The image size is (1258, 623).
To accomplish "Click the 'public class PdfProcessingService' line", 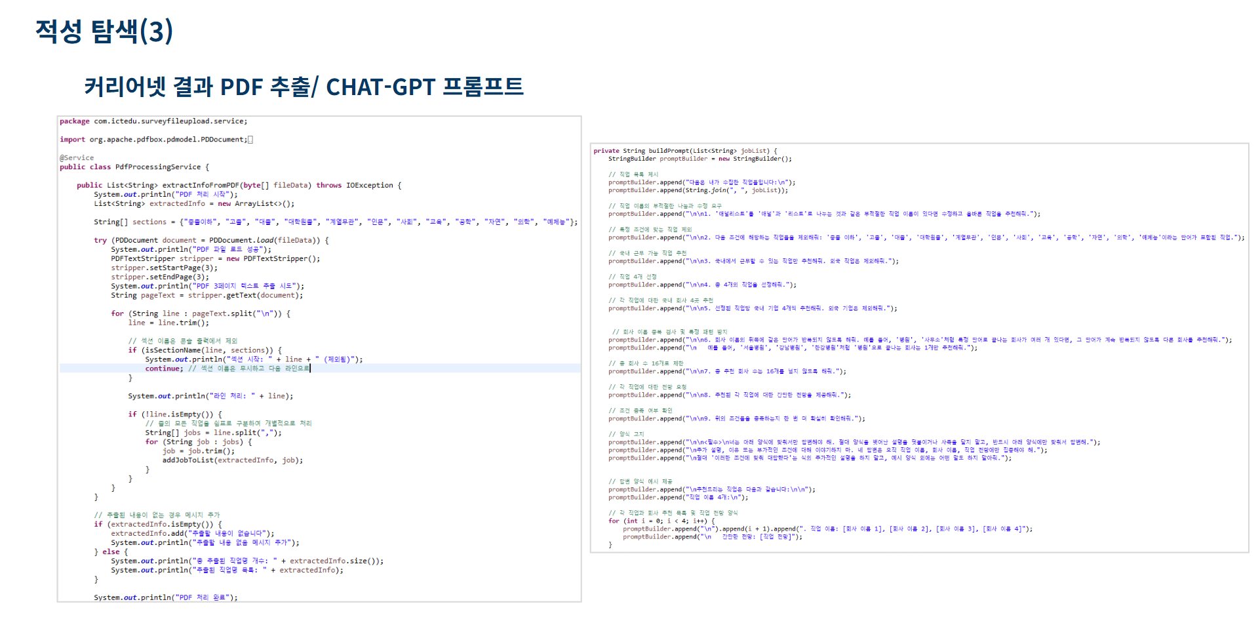I will (134, 167).
